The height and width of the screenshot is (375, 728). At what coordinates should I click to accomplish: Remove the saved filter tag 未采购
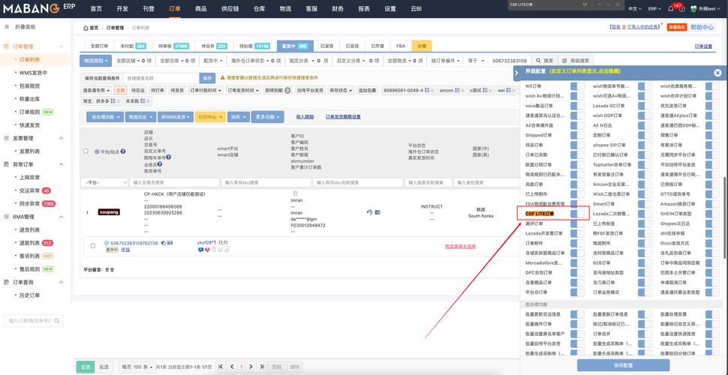coord(149,101)
